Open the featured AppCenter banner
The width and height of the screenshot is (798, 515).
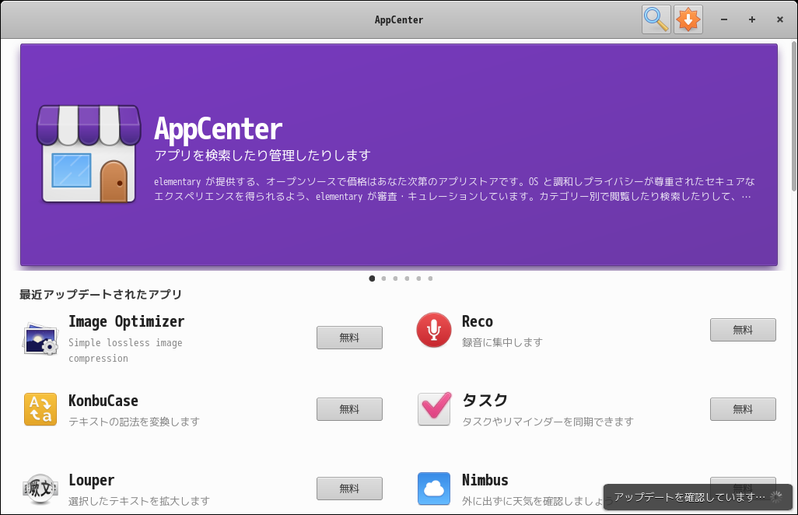pyautogui.click(x=397, y=154)
